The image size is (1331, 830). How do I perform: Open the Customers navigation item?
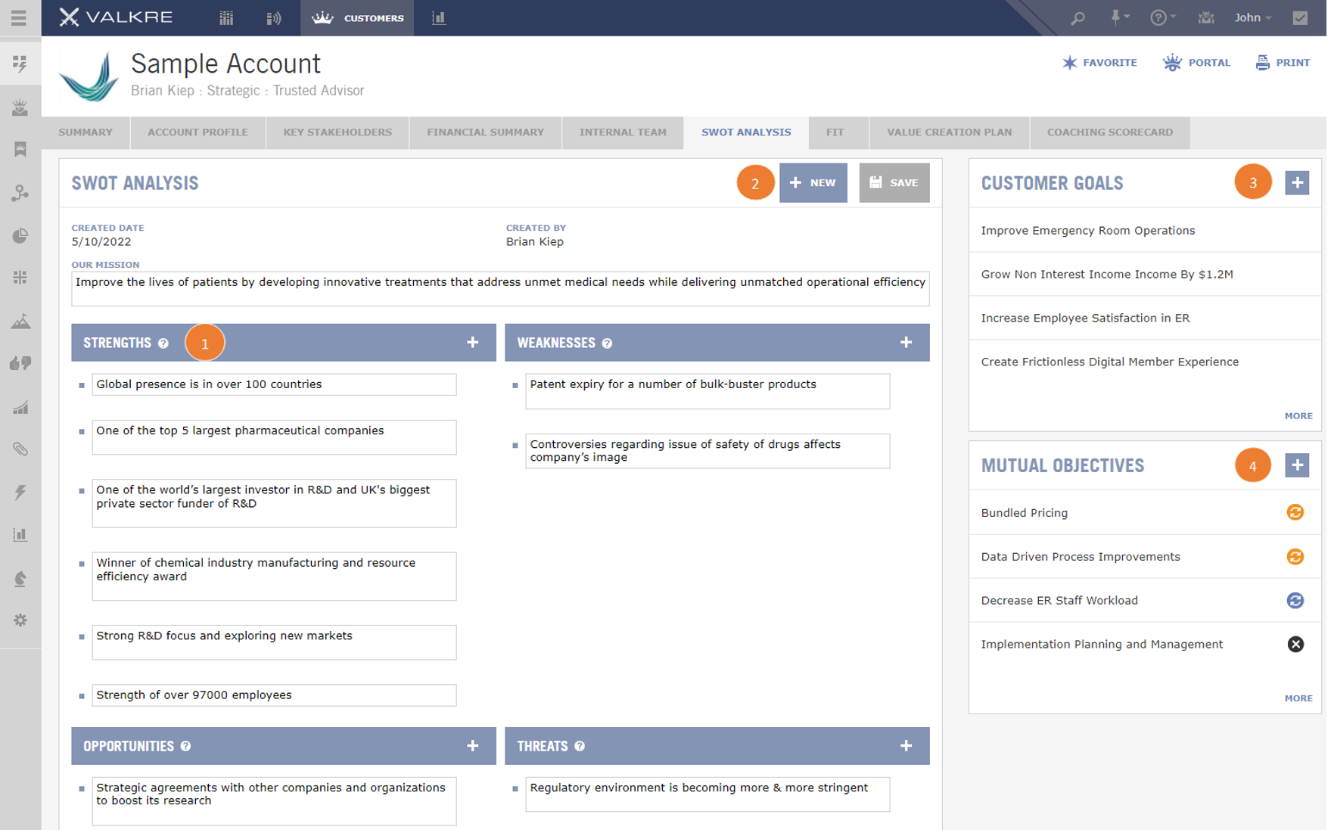coord(357,17)
